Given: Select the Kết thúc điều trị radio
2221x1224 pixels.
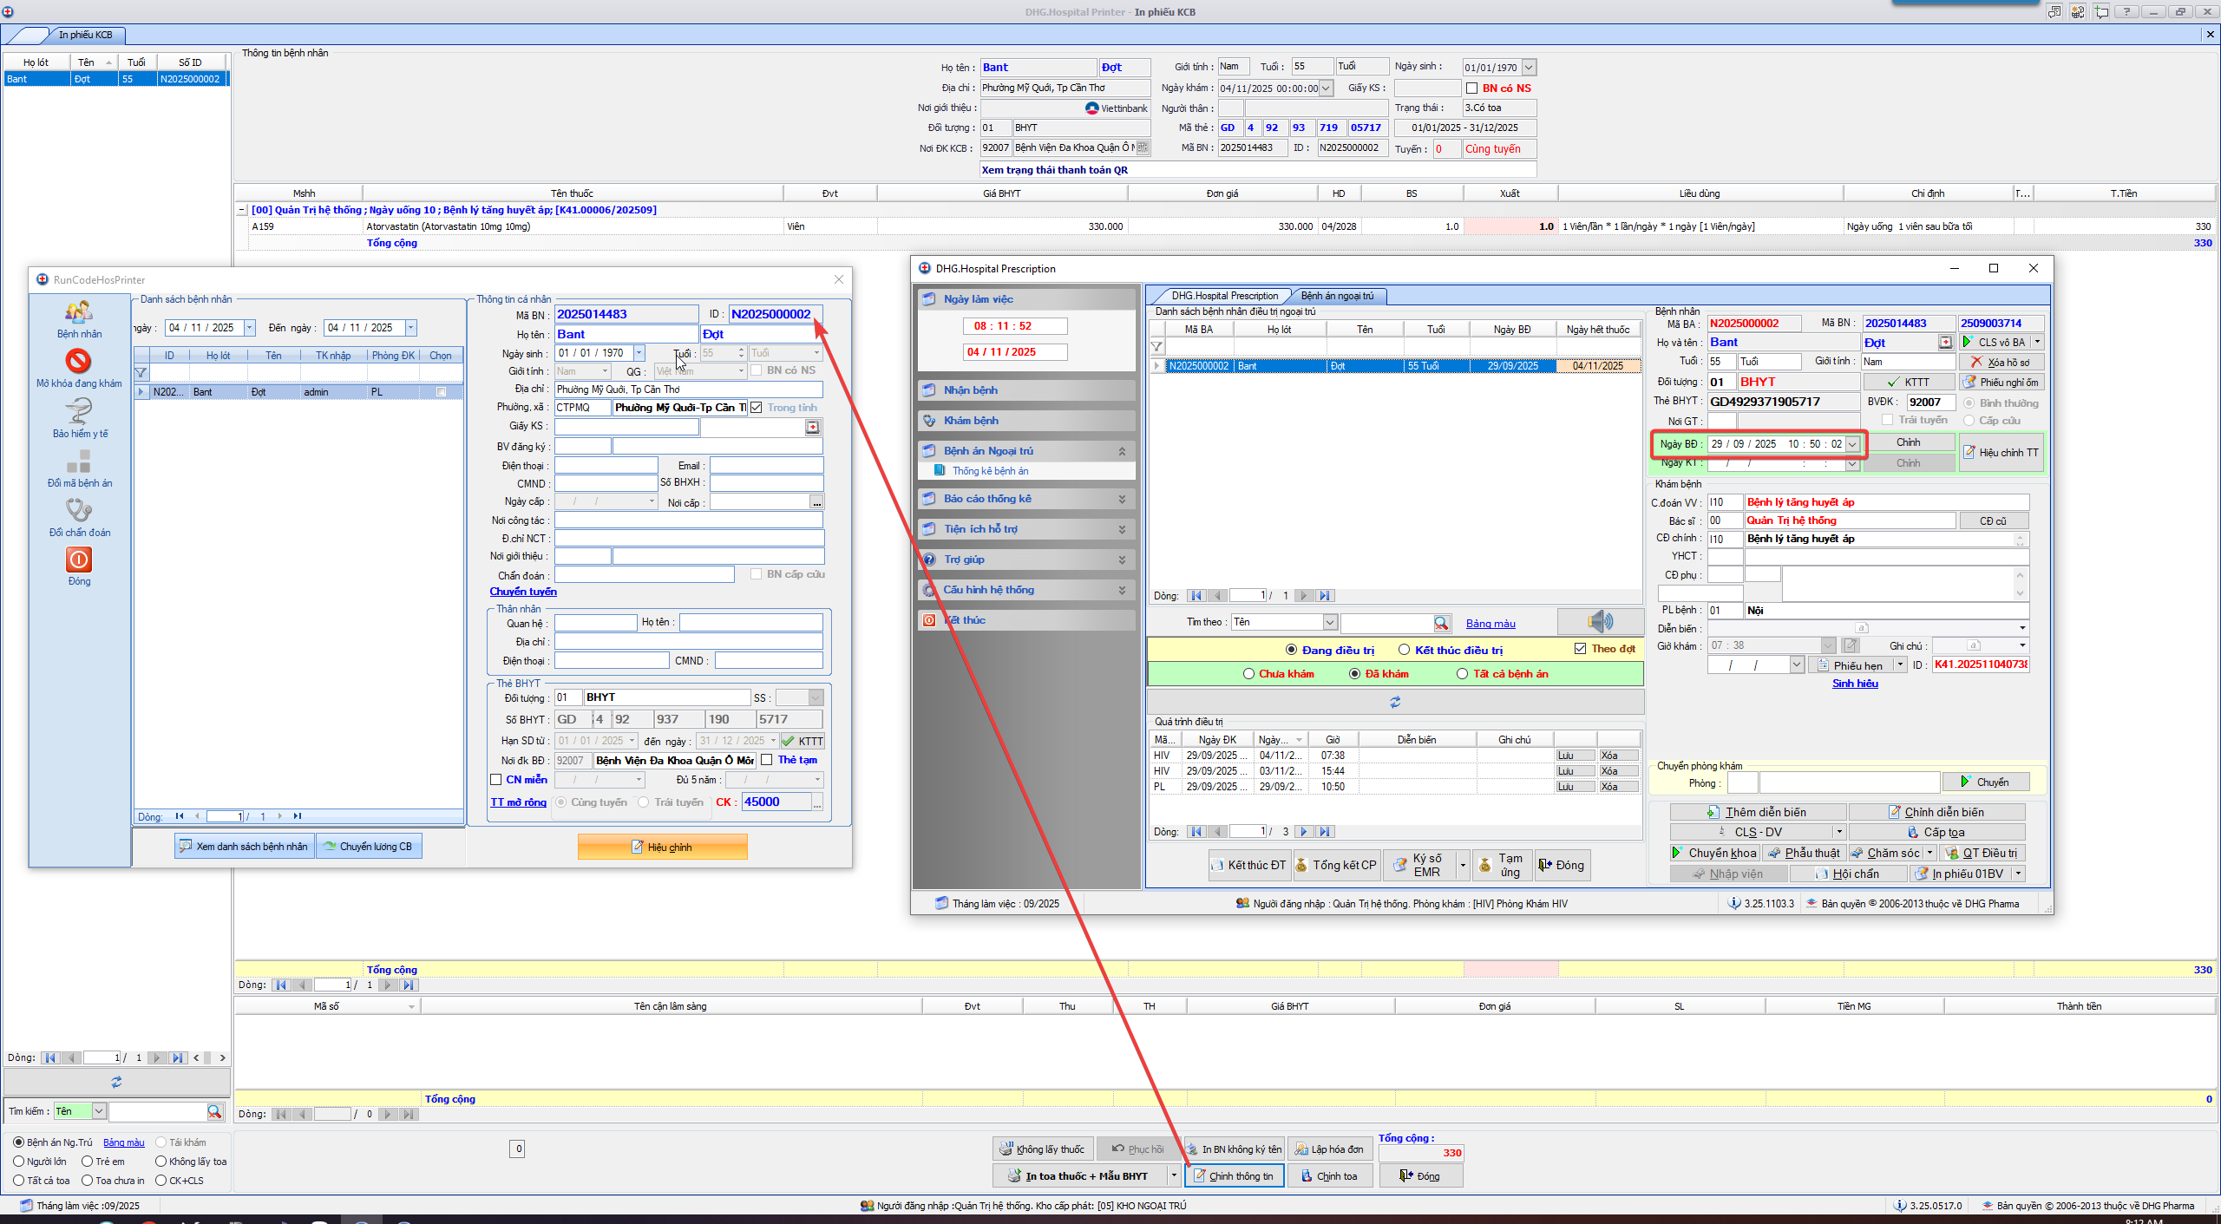Looking at the screenshot, I should pyautogui.click(x=1404, y=650).
